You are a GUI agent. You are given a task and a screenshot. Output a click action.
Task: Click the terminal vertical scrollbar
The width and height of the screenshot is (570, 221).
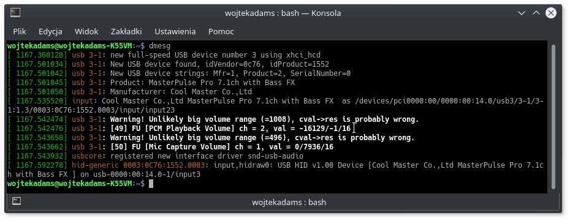[553, 116]
